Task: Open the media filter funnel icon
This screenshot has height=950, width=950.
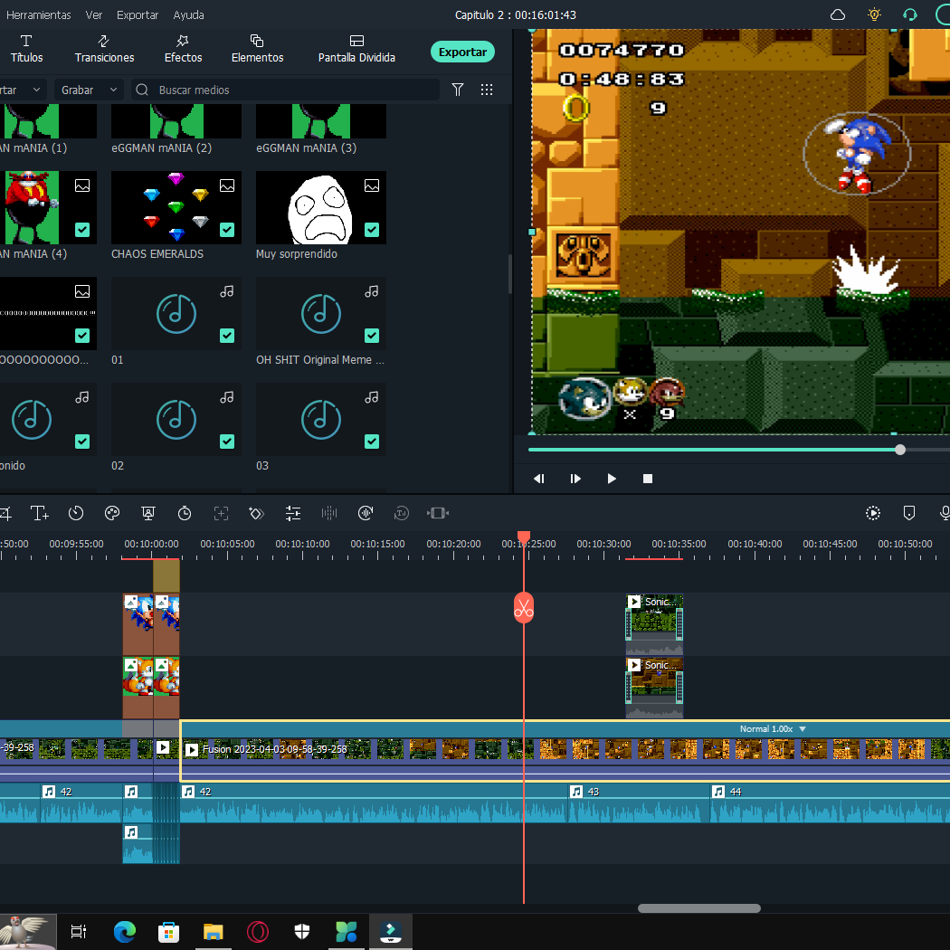Action: [x=458, y=90]
